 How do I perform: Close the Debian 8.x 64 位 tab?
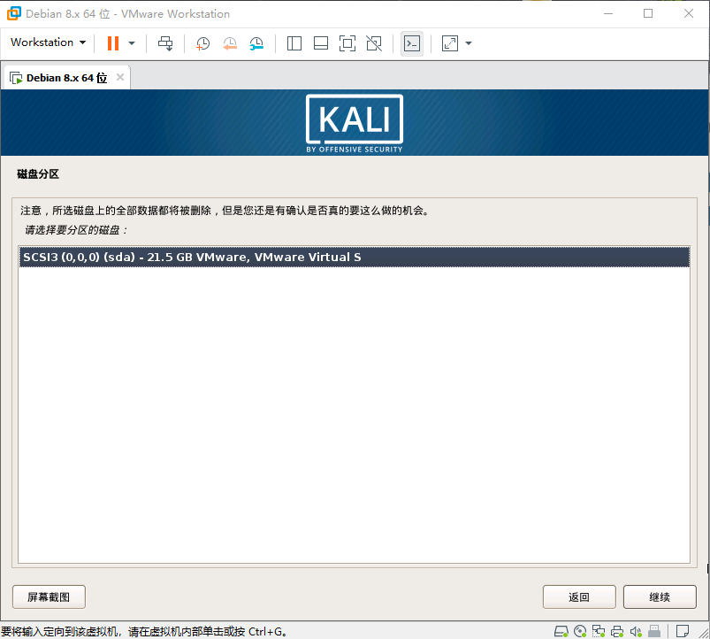coord(120,77)
